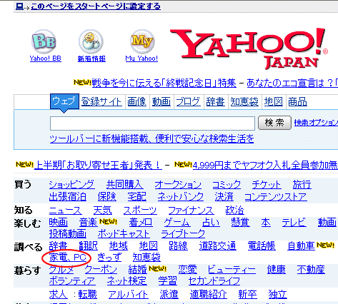Image resolution: width=338 pixels, height=304 pixels.
Task: Open the ビューティー link
Action: click(232, 270)
